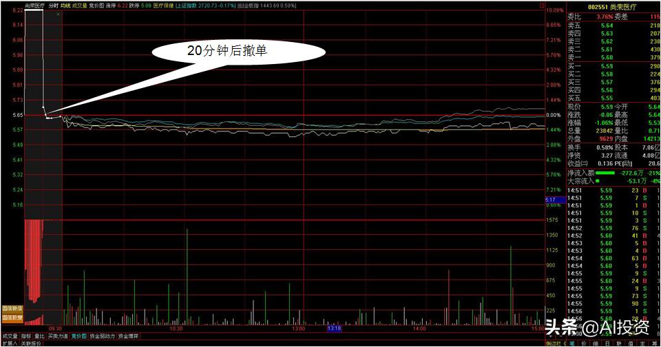
Task: Click the 现价 5.59 value
Action: (x=607, y=107)
